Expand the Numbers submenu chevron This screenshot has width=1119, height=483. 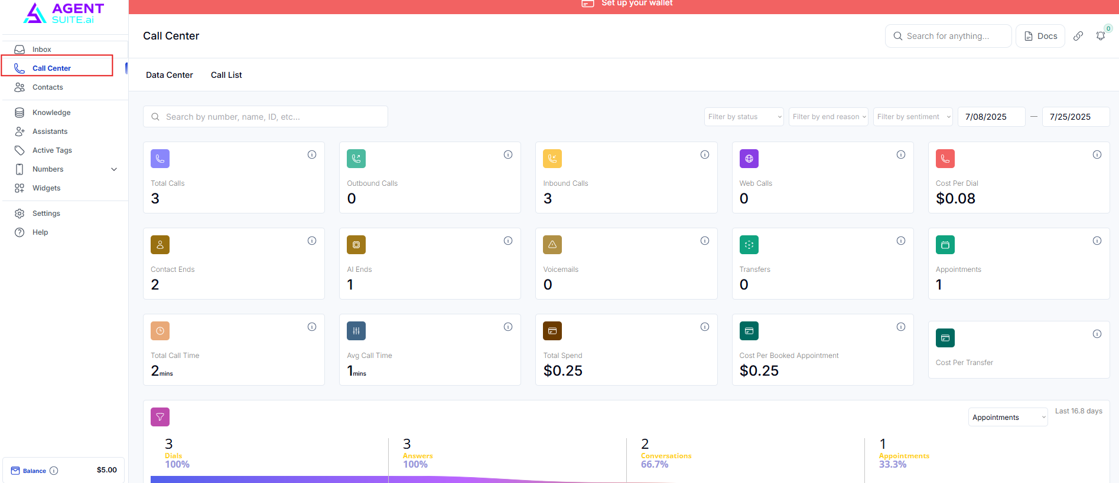[x=114, y=169]
